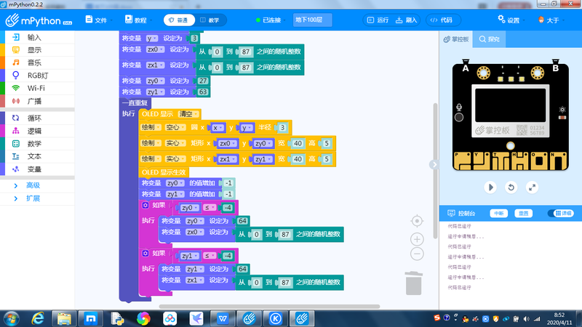Switch to the 搜究 tab
Image resolution: width=582 pixels, height=327 pixels.
[489, 38]
